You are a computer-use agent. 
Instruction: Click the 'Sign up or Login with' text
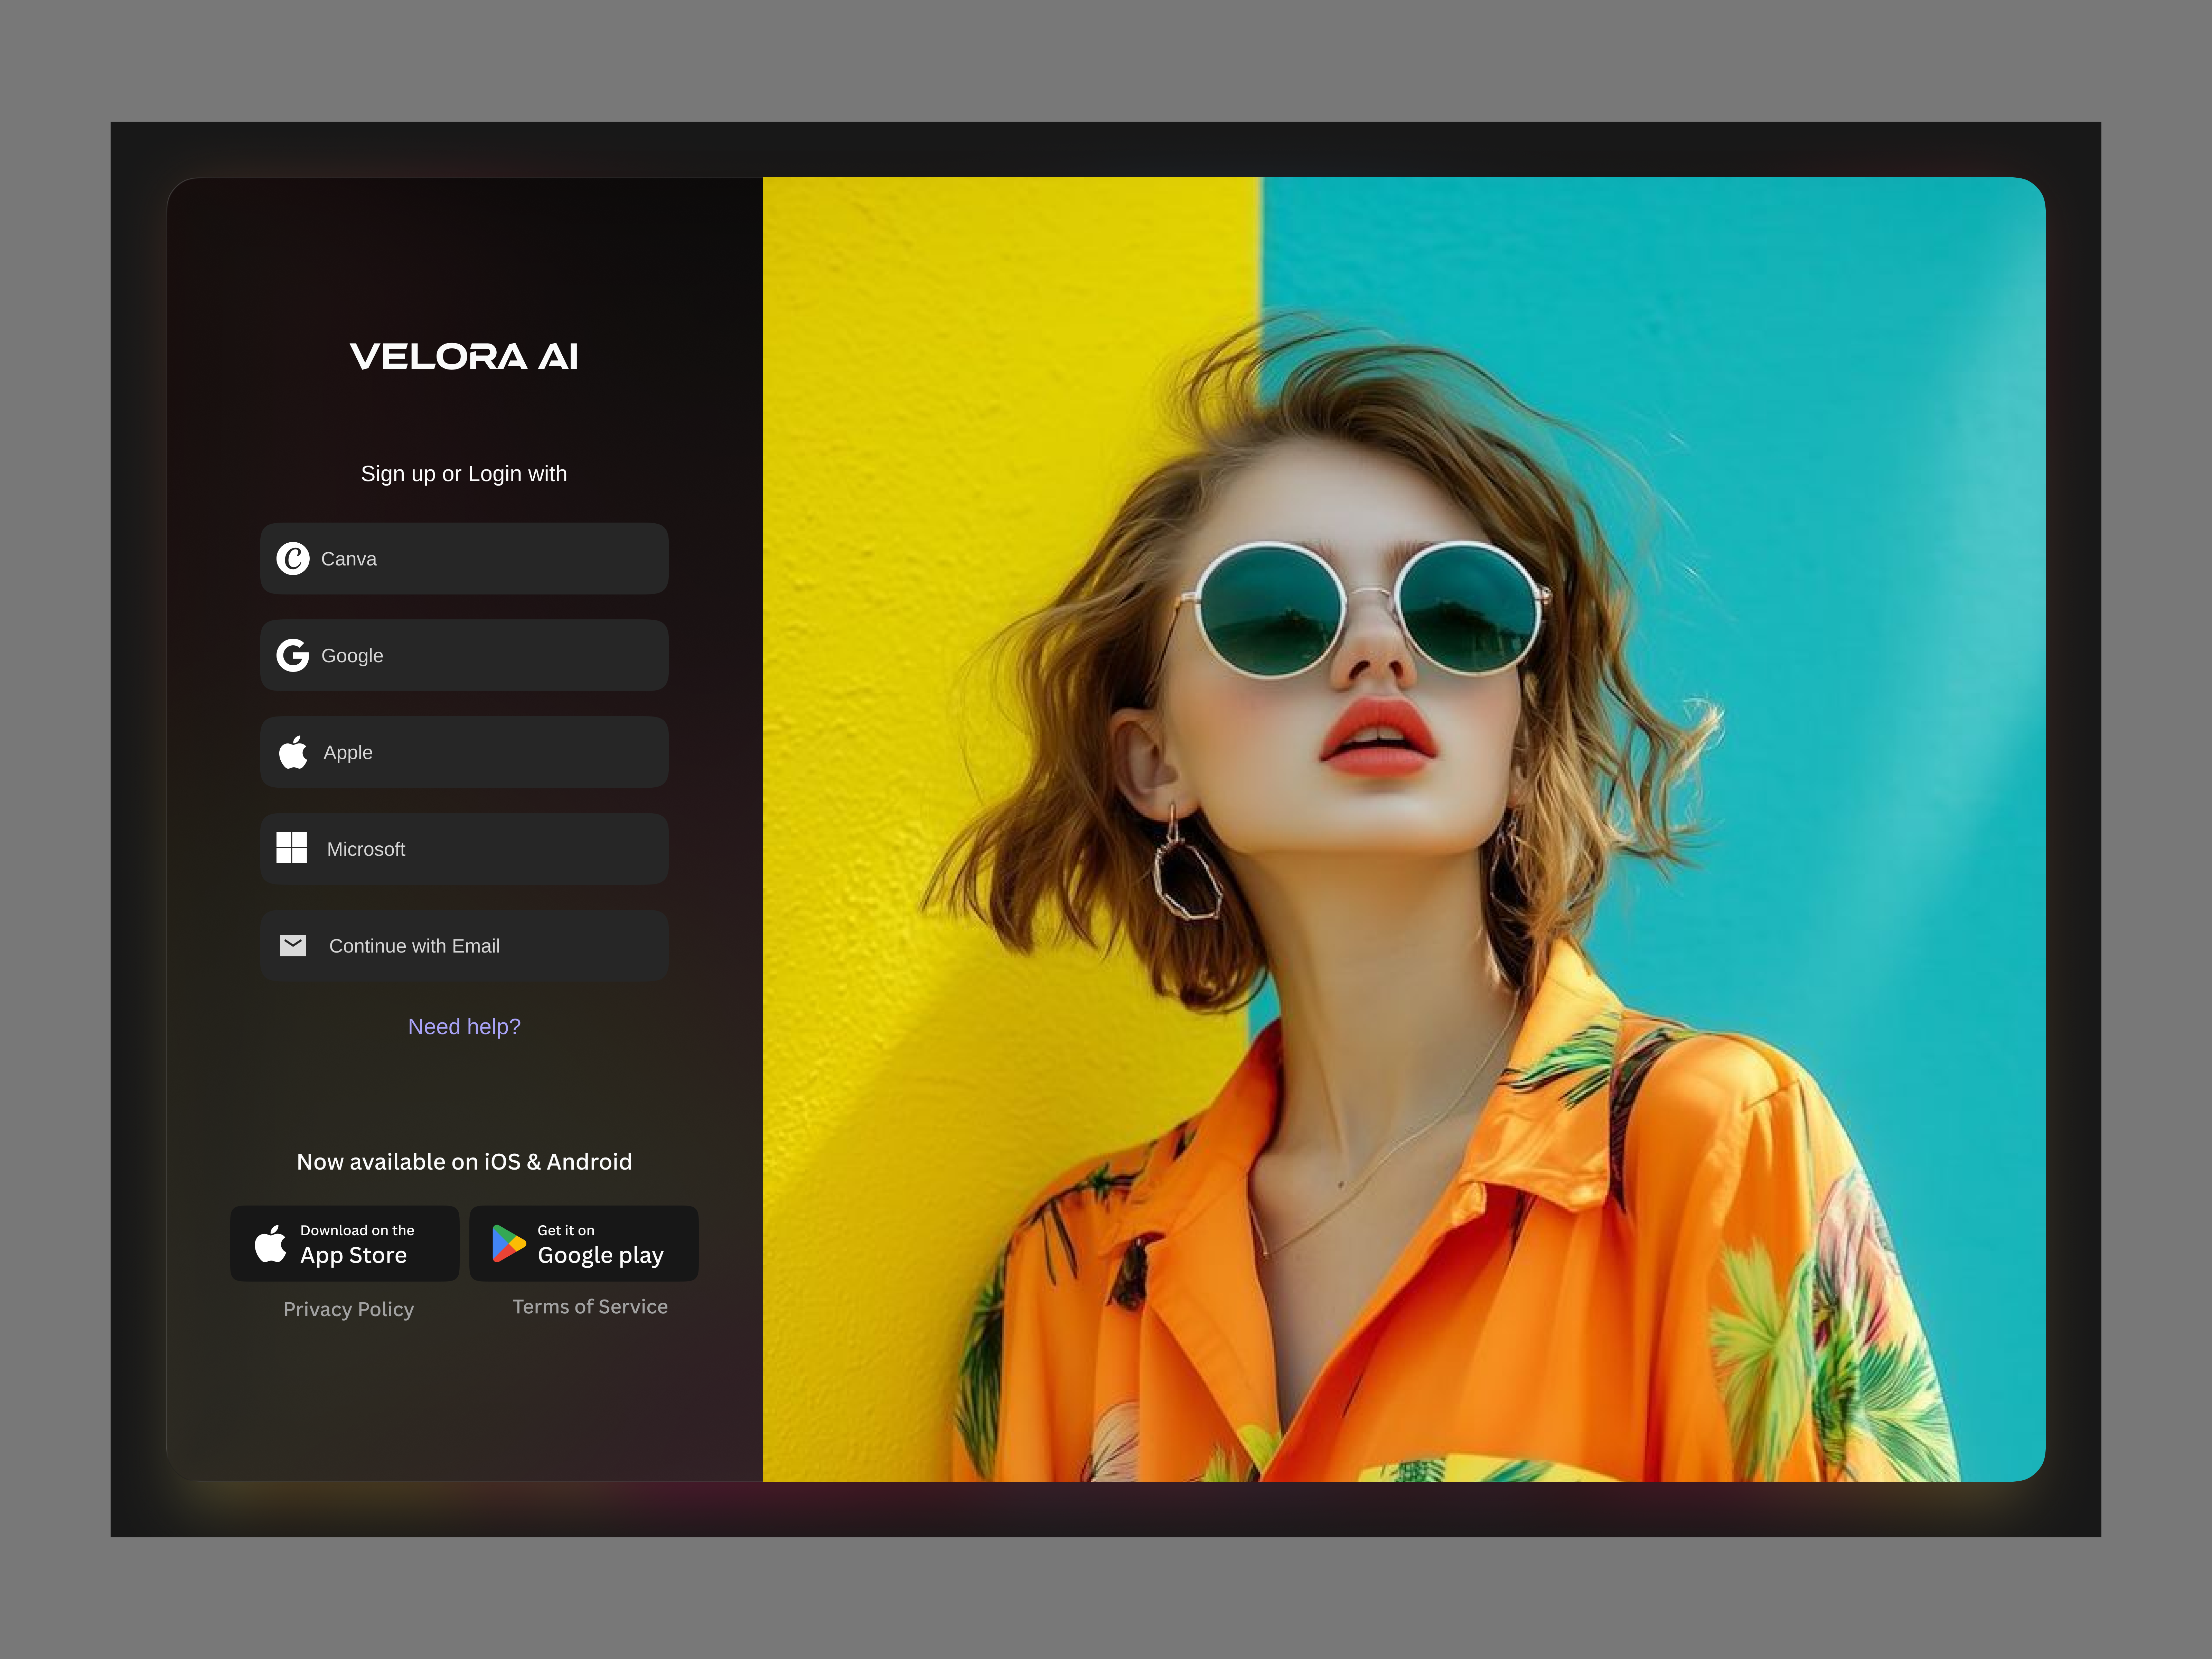464,474
